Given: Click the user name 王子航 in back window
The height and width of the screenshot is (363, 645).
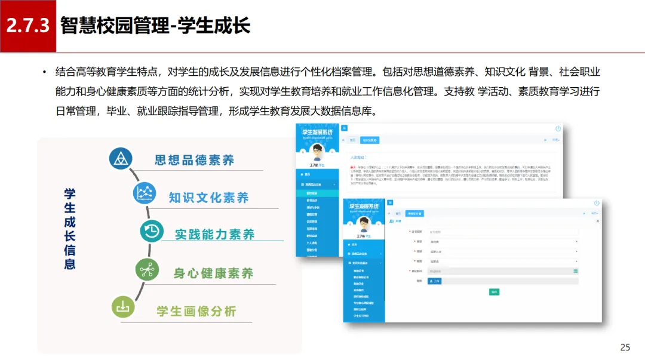Looking at the screenshot, I should tap(314, 165).
